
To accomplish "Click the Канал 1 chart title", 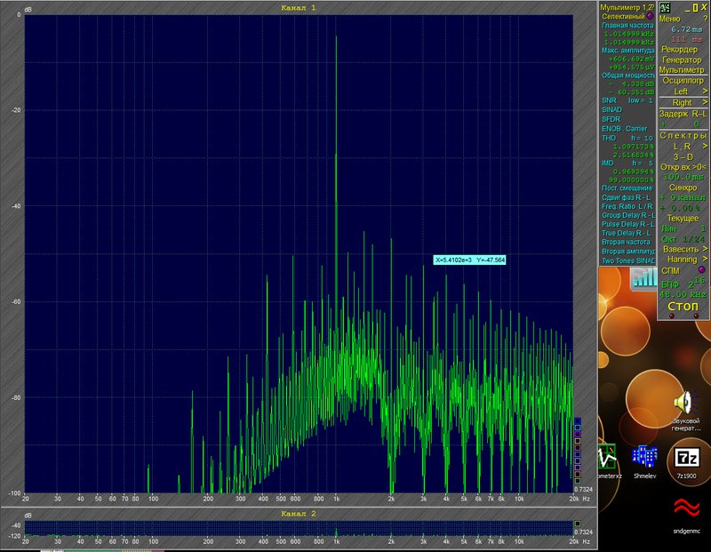I will coord(299,8).
